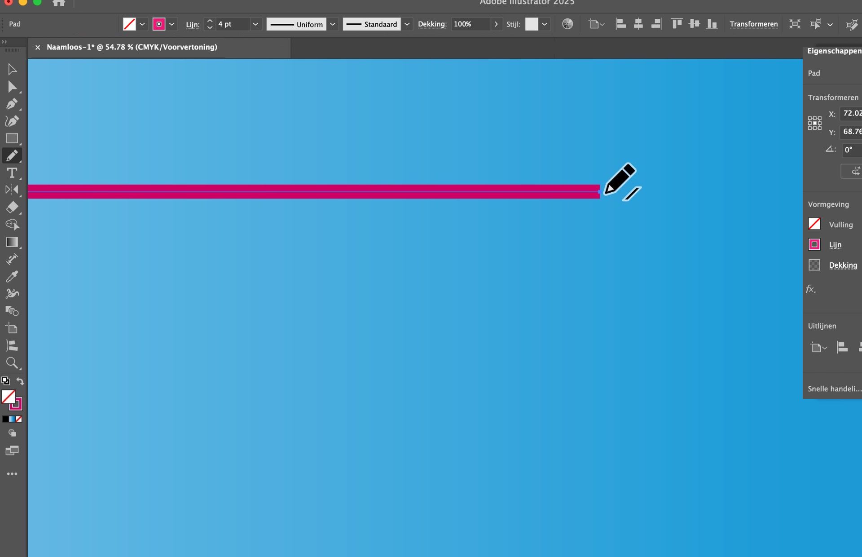Click the Lijn color swatch in Vormgeving
This screenshot has width=862, height=557.
[x=814, y=244]
